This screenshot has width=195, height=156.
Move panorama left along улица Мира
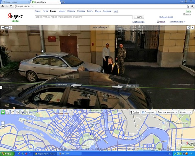pos(76,85)
